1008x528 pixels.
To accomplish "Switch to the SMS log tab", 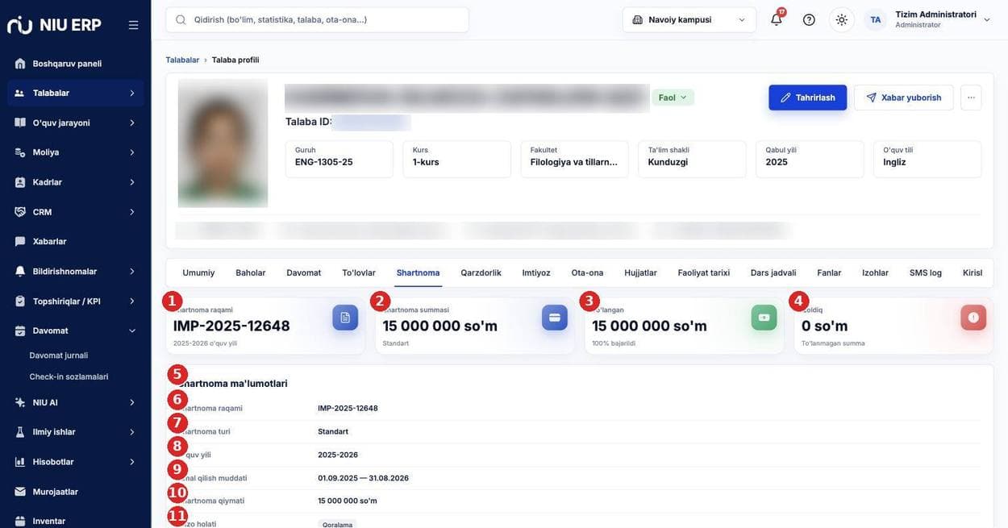I will (x=925, y=272).
